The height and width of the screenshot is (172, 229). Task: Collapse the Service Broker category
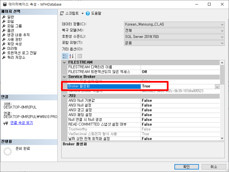pyautogui.click(x=64, y=77)
